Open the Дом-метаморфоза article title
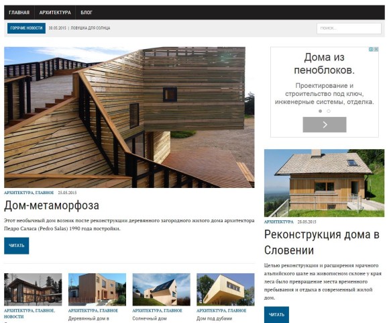The height and width of the screenshot is (323, 389). click(x=52, y=205)
